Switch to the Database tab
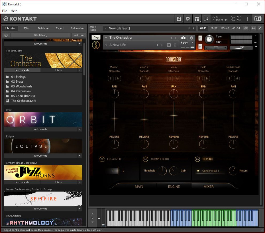 43,28
